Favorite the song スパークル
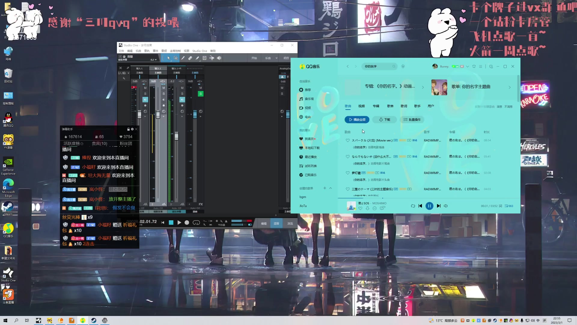This screenshot has width=577, height=325. (x=348, y=140)
